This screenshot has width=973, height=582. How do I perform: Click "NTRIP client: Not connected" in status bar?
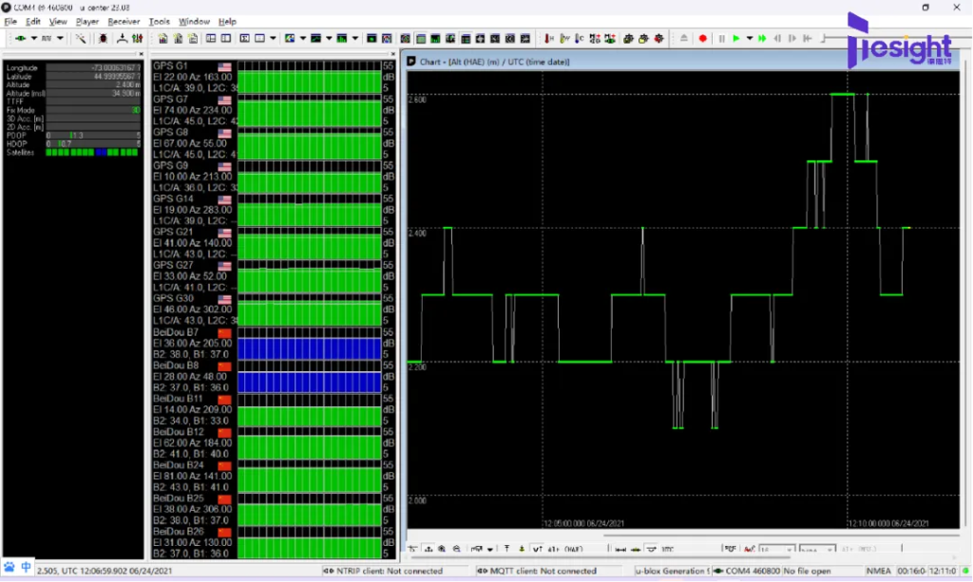tap(389, 571)
